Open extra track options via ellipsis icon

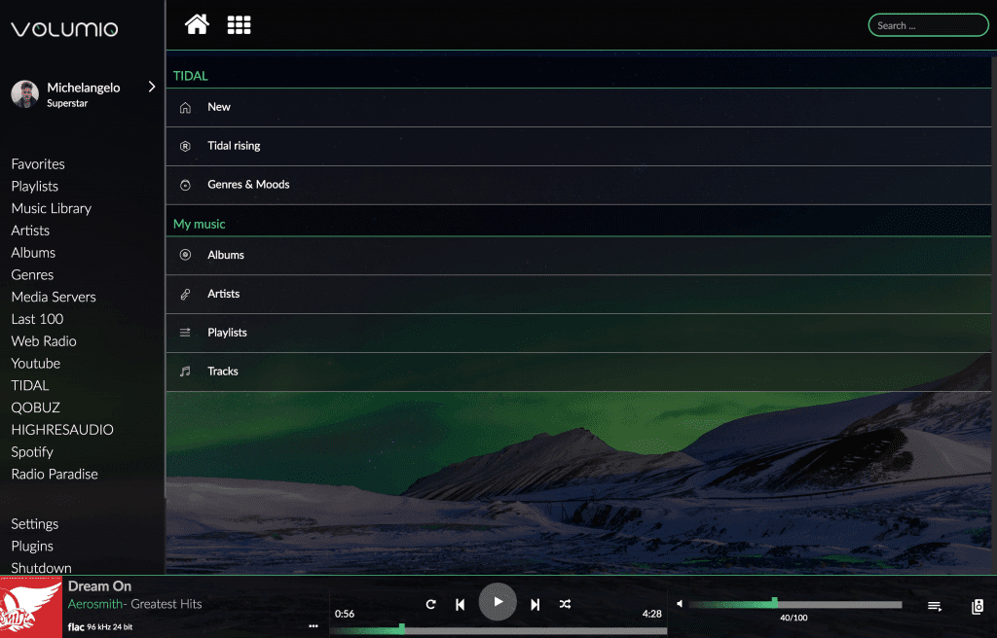pos(313,625)
